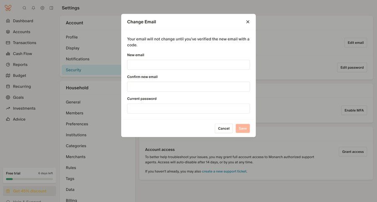Go to Cash Flow in the sidebar
The image size is (377, 202).
(22, 54)
